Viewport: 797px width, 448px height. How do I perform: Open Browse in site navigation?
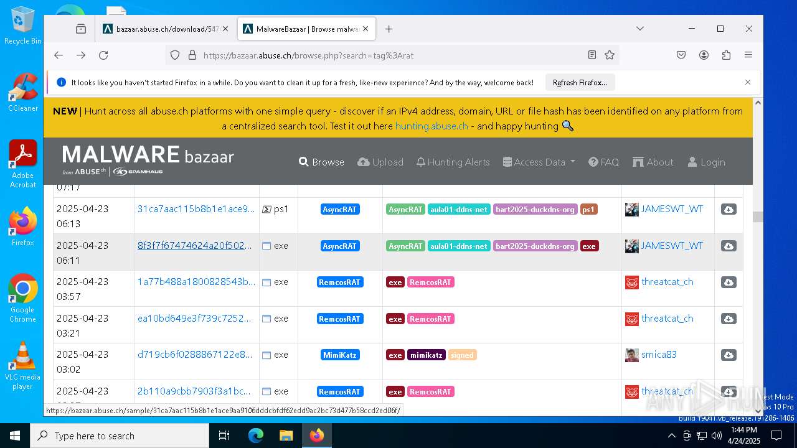[321, 162]
